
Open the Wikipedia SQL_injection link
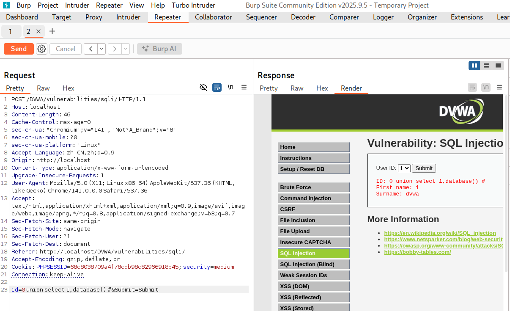(x=440, y=233)
